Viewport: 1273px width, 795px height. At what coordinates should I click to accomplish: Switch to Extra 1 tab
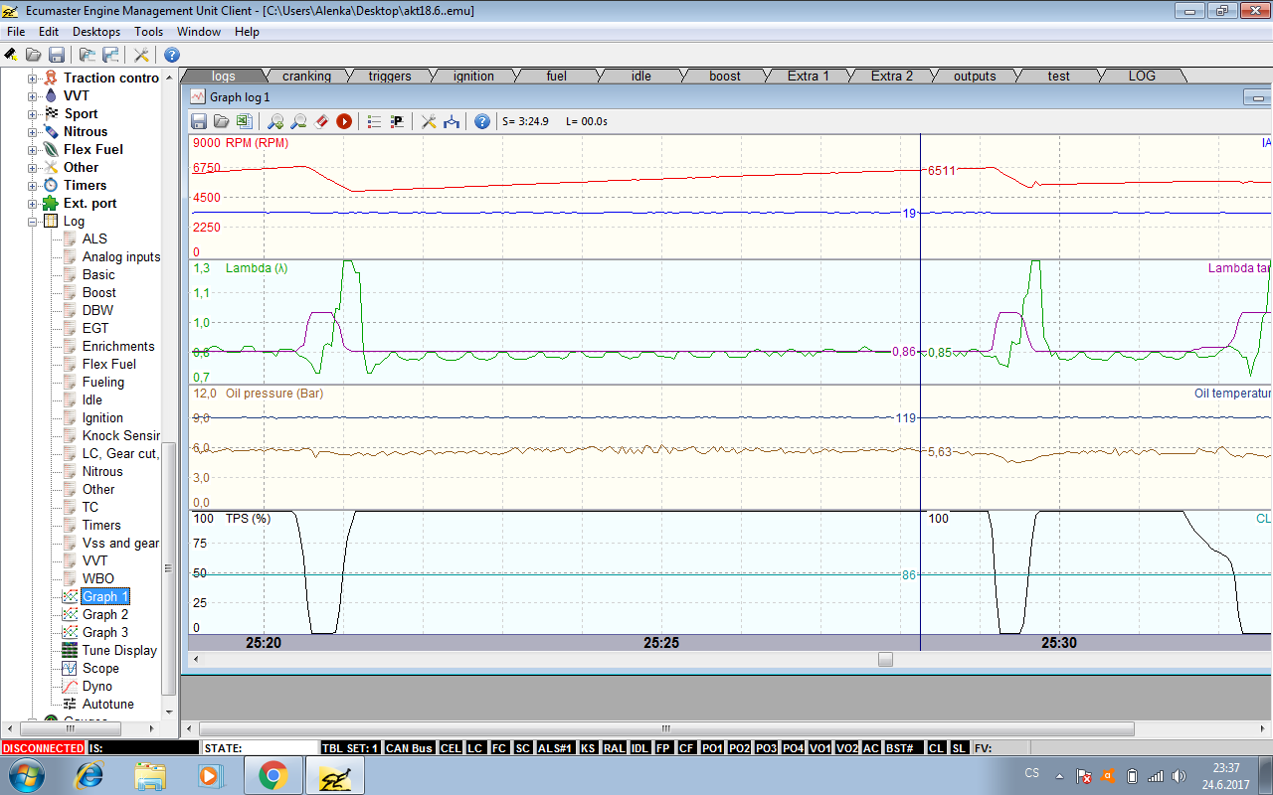(809, 76)
